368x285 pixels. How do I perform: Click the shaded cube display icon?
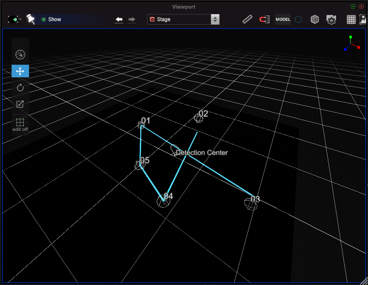click(x=315, y=19)
